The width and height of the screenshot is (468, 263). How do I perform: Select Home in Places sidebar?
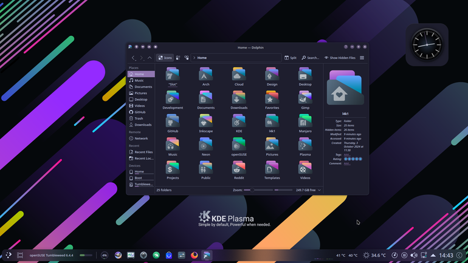[x=141, y=74]
